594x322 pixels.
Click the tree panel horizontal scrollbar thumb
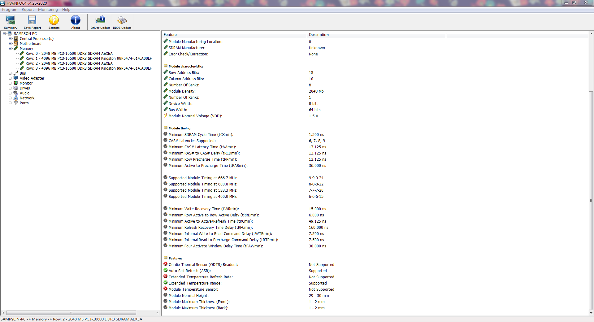(71, 313)
